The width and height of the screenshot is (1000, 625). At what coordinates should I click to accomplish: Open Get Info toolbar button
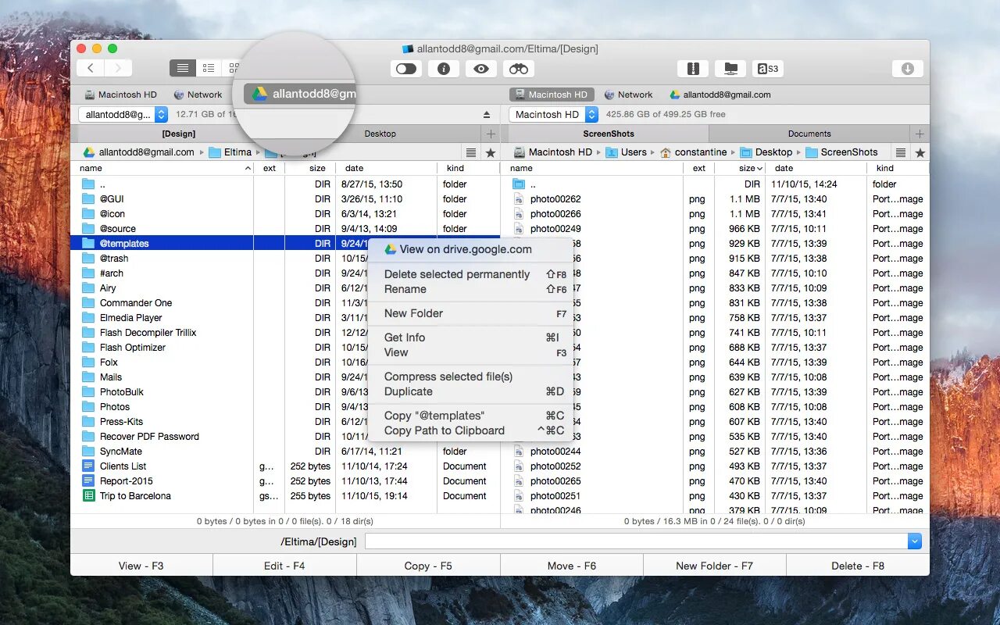click(x=444, y=69)
